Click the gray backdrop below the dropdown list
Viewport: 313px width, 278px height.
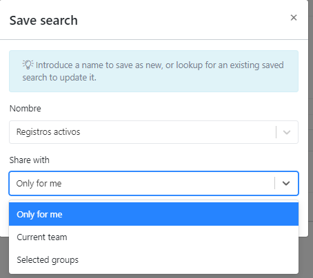tap(154, 276)
